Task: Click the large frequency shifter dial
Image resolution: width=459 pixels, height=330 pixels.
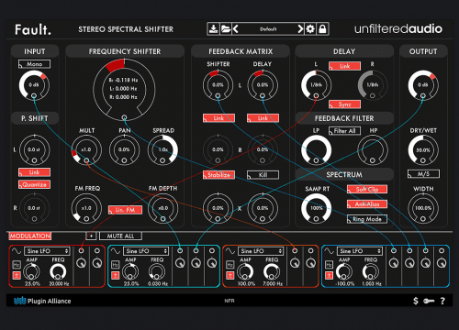Action: point(124,89)
